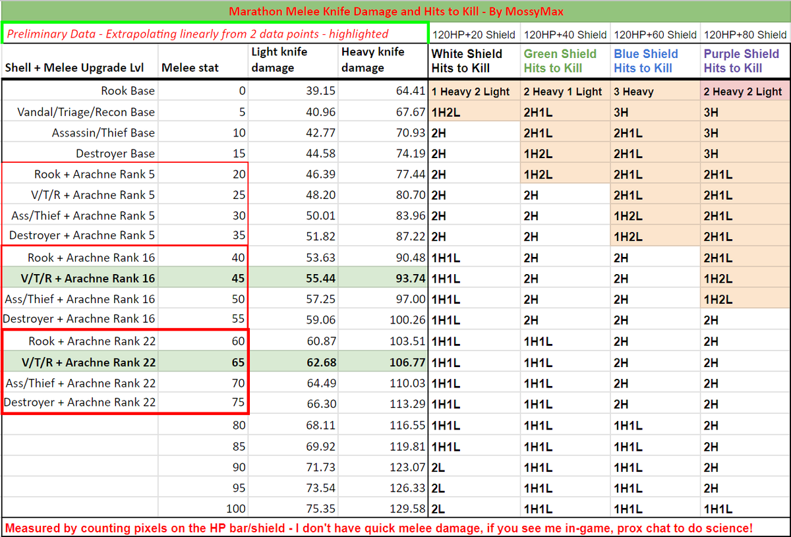Image resolution: width=791 pixels, height=537 pixels.
Task: Select the 'Rook + Arachne Rank 22' cell
Action: coord(80,341)
